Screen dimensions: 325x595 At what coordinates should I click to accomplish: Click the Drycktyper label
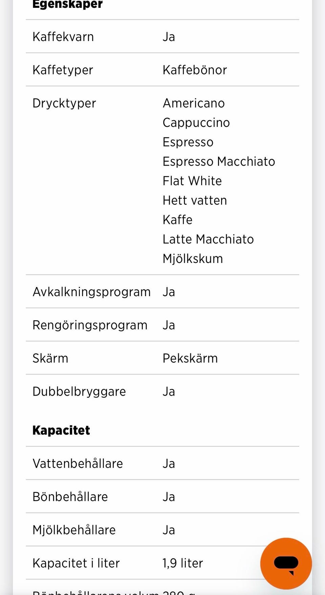[x=64, y=103]
